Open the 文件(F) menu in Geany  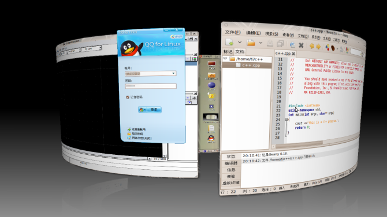(233, 32)
